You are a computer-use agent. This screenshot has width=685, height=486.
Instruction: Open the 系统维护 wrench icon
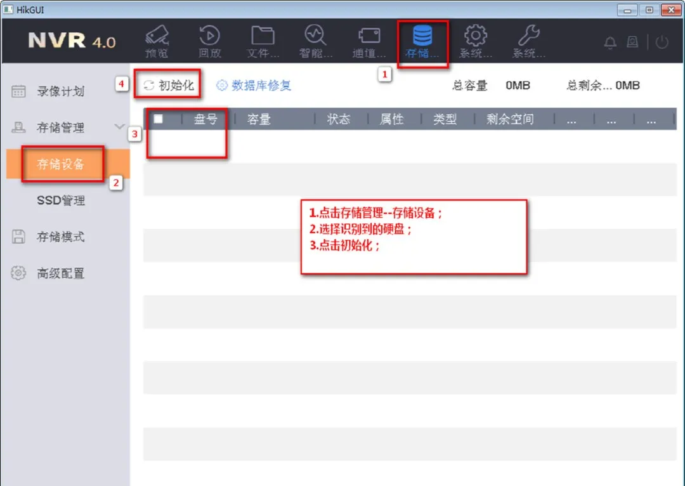pyautogui.click(x=528, y=40)
